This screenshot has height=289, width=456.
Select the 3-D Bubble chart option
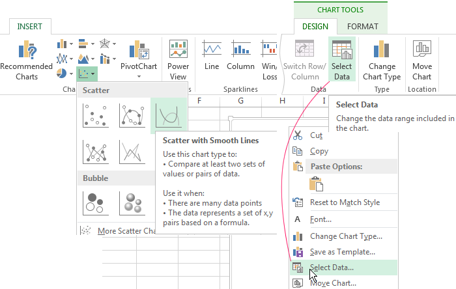pyautogui.click(x=132, y=203)
